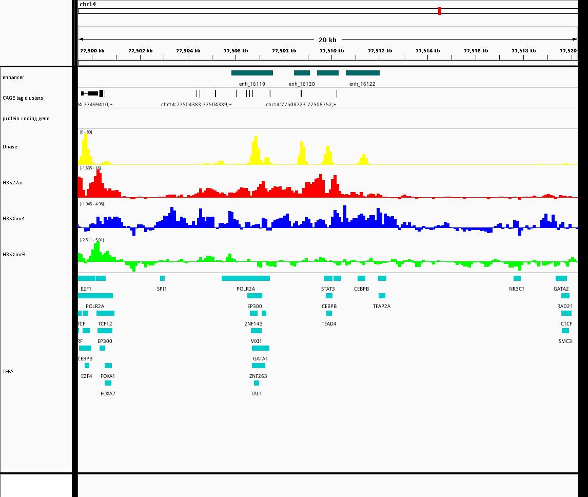Select the NR3C1 binding site block
588x497 pixels.
517,278
